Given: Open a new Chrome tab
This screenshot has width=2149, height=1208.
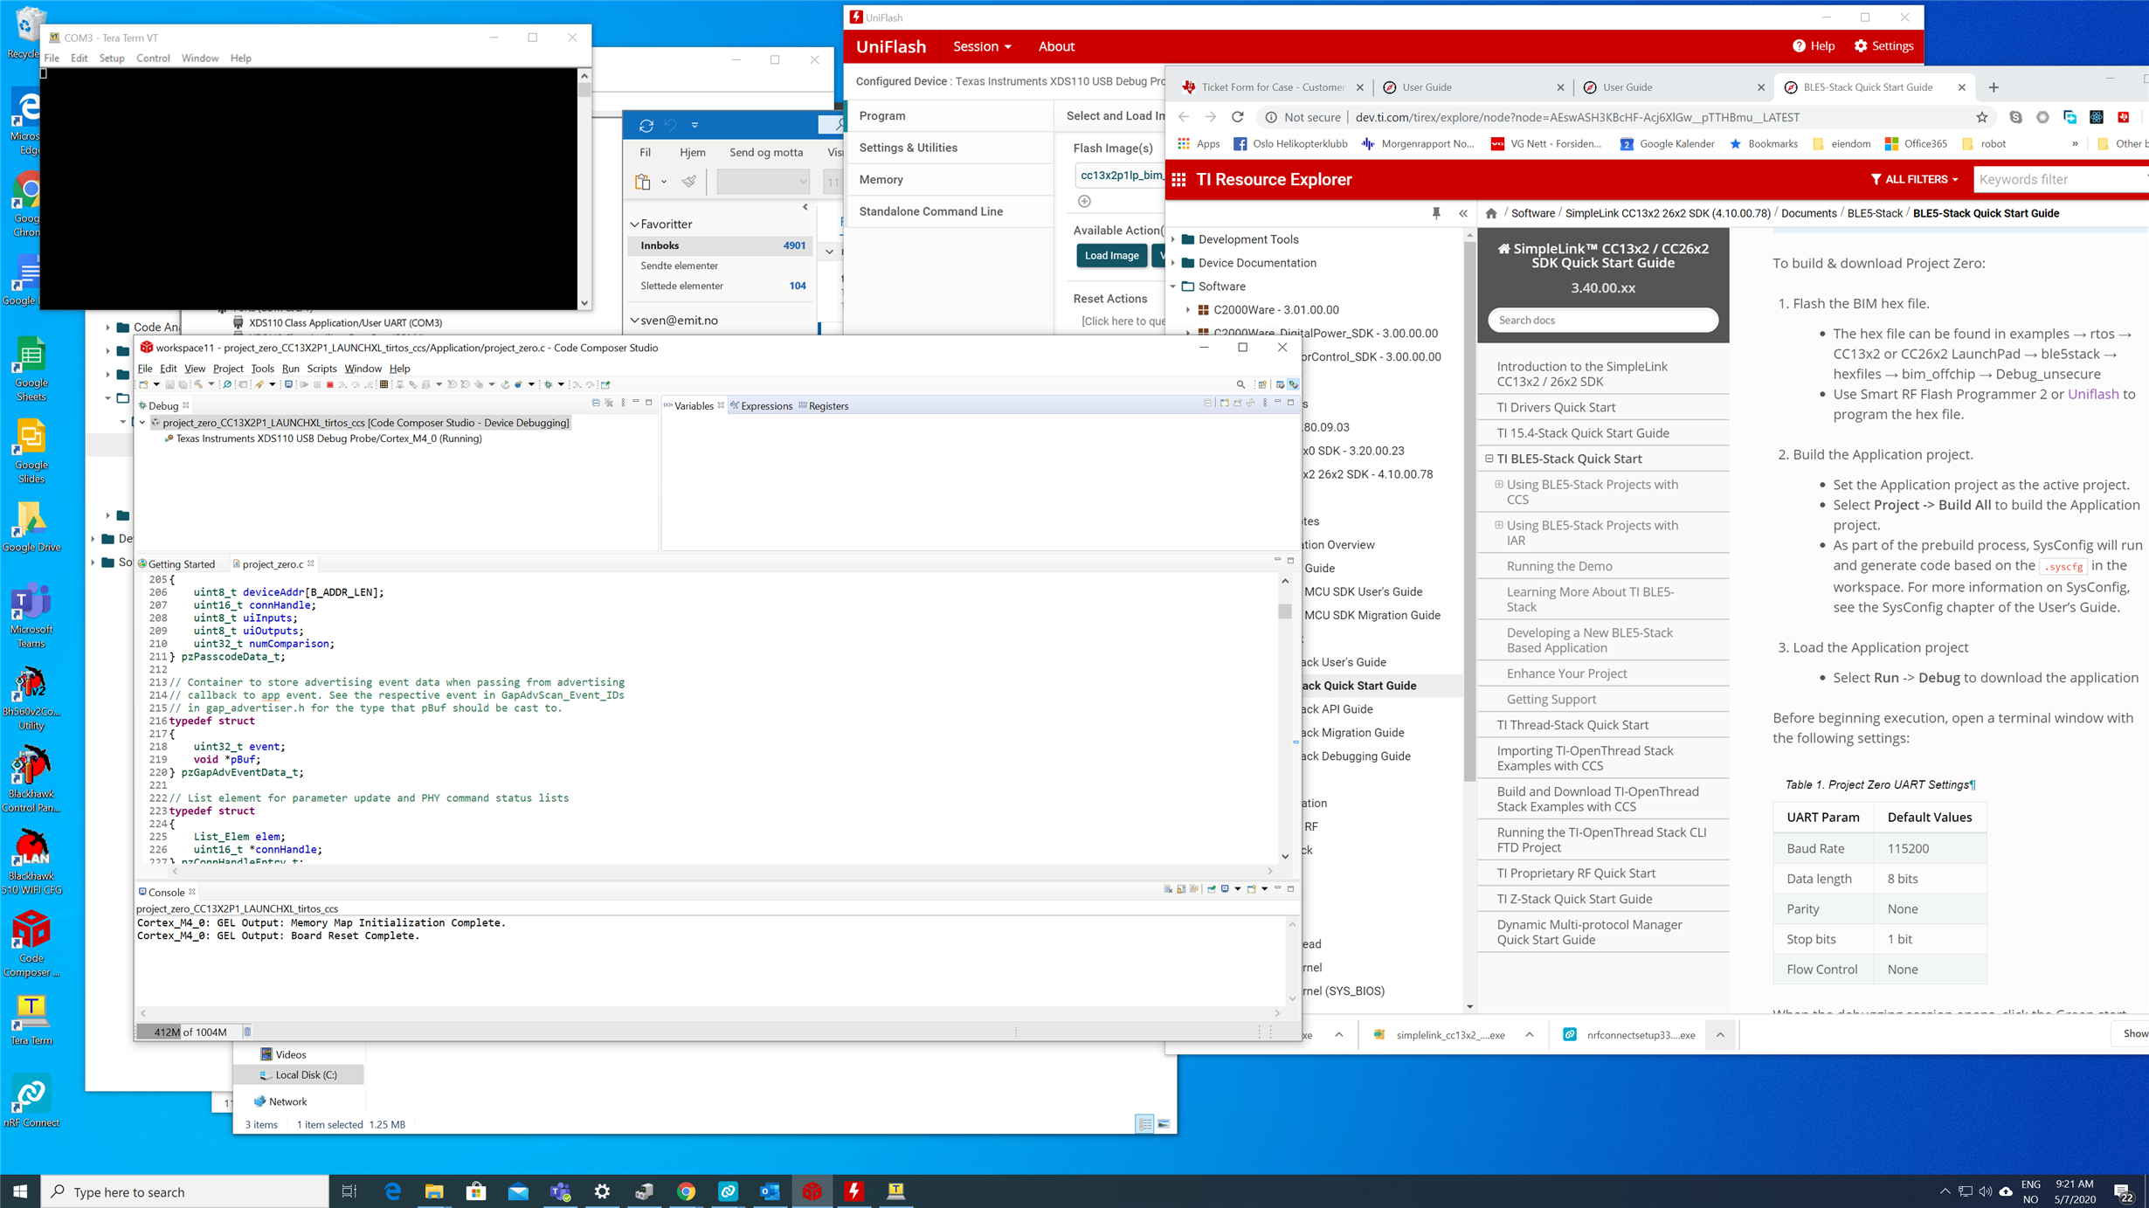Looking at the screenshot, I should [x=1994, y=87].
